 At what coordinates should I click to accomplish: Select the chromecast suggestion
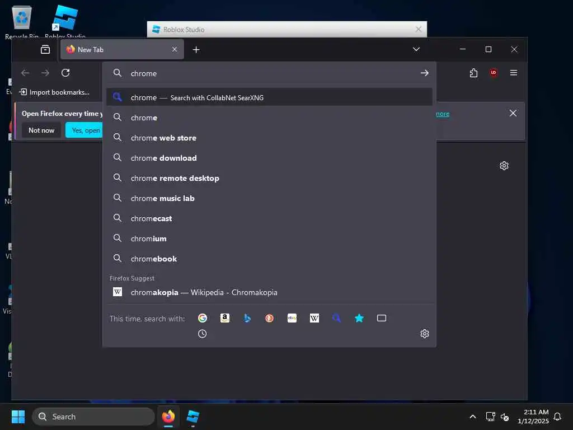[x=269, y=218]
